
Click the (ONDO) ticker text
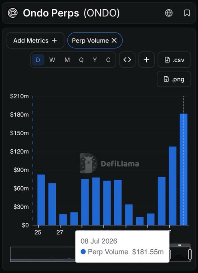coord(101,13)
